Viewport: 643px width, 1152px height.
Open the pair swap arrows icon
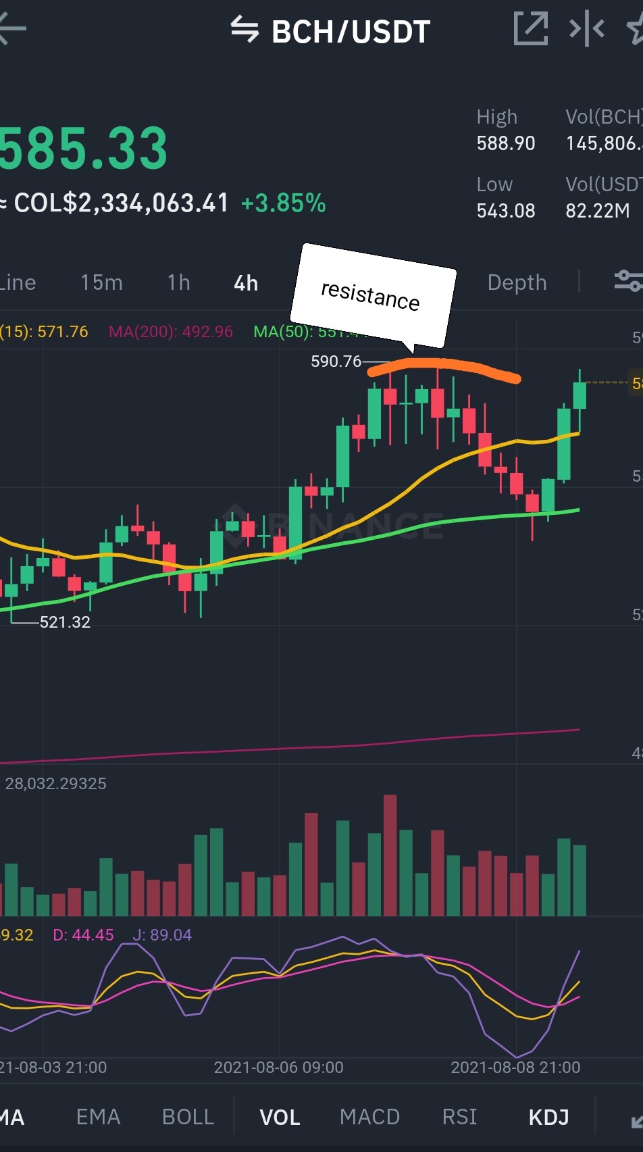(x=245, y=30)
